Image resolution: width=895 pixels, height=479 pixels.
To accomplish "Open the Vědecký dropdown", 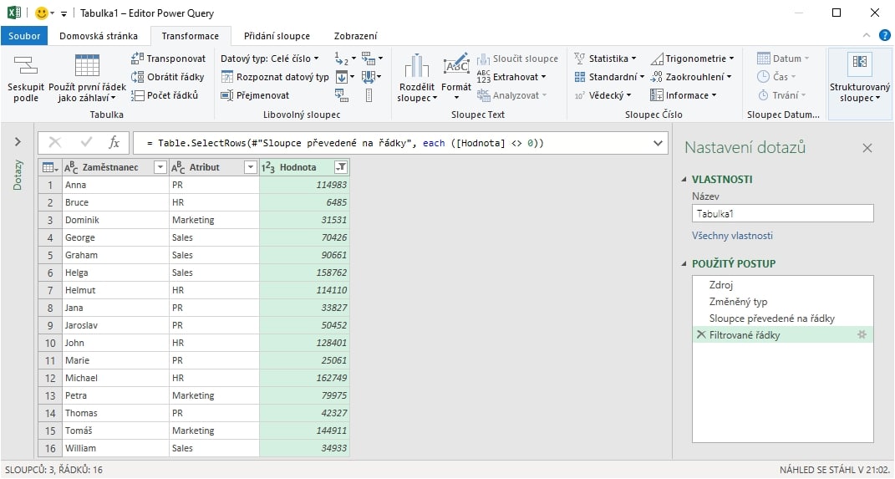I will pos(603,95).
